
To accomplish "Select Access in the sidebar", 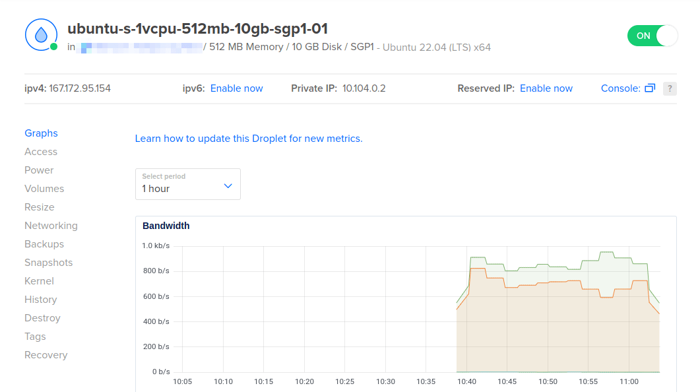I will pos(41,151).
